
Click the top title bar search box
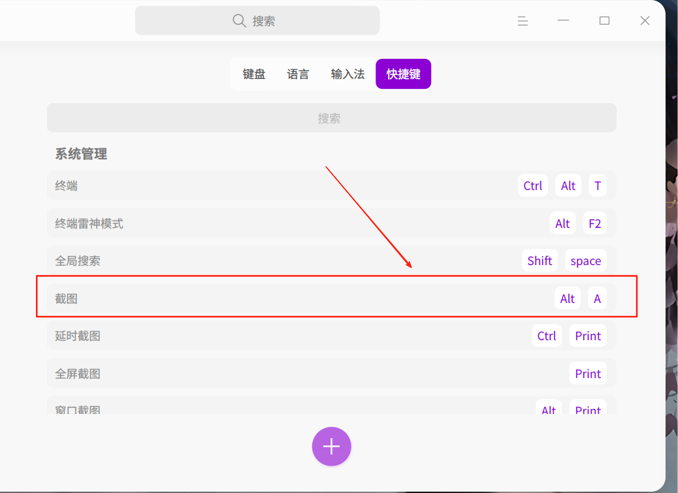coord(257,20)
